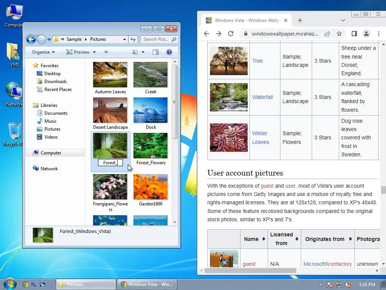
Task: Go forward in the Chrome browser
Action: (x=219, y=34)
